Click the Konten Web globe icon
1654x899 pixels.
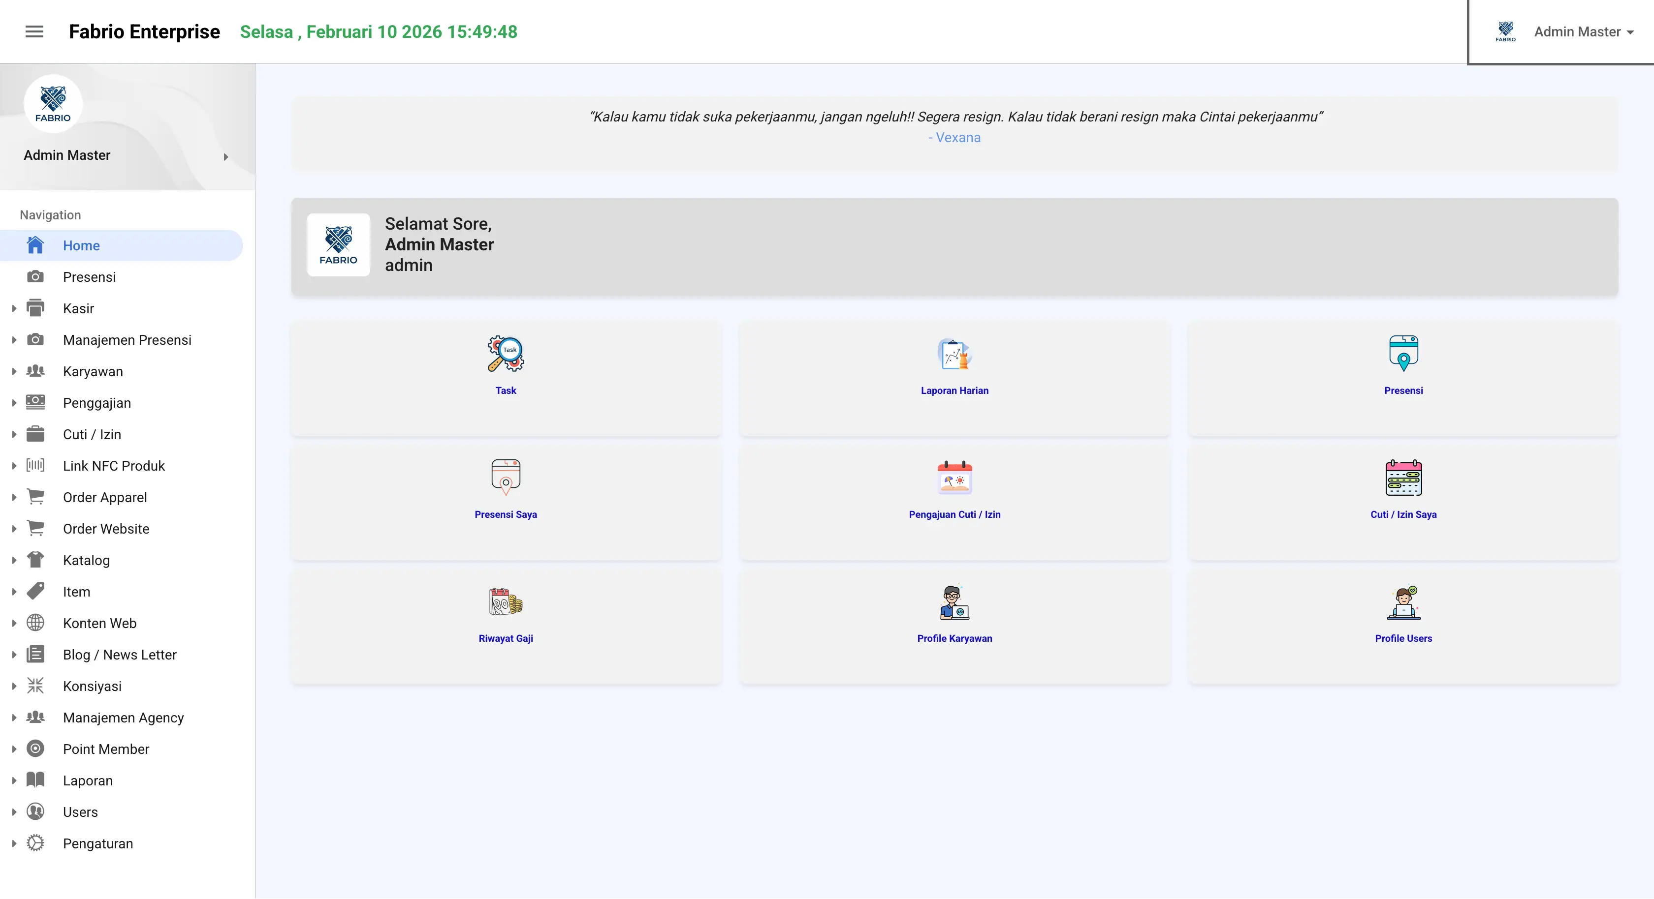35,623
